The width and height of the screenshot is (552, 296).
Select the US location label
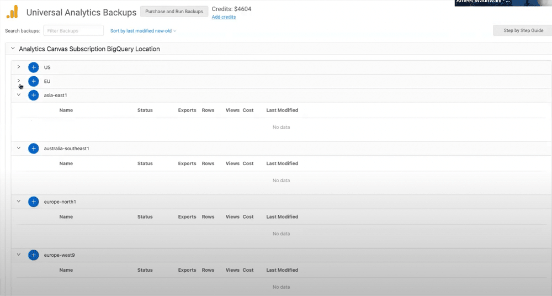(47, 67)
